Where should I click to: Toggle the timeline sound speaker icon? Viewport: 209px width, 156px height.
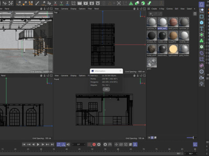pyautogui.click(x=68, y=144)
